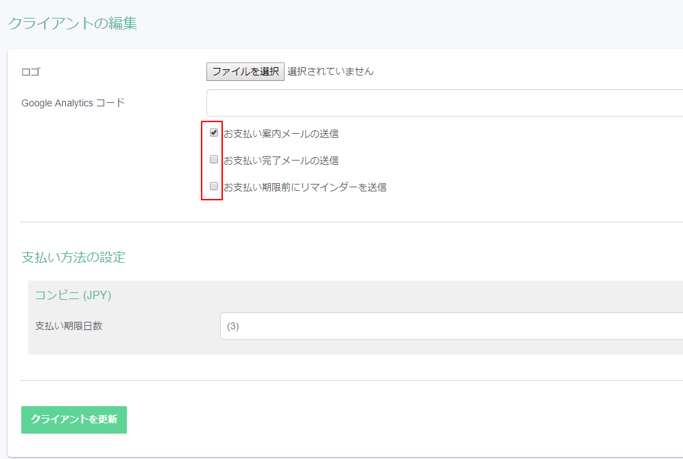The width and height of the screenshot is (683, 459).
Task: Click the 選択されていません file status text
Action: (x=331, y=71)
